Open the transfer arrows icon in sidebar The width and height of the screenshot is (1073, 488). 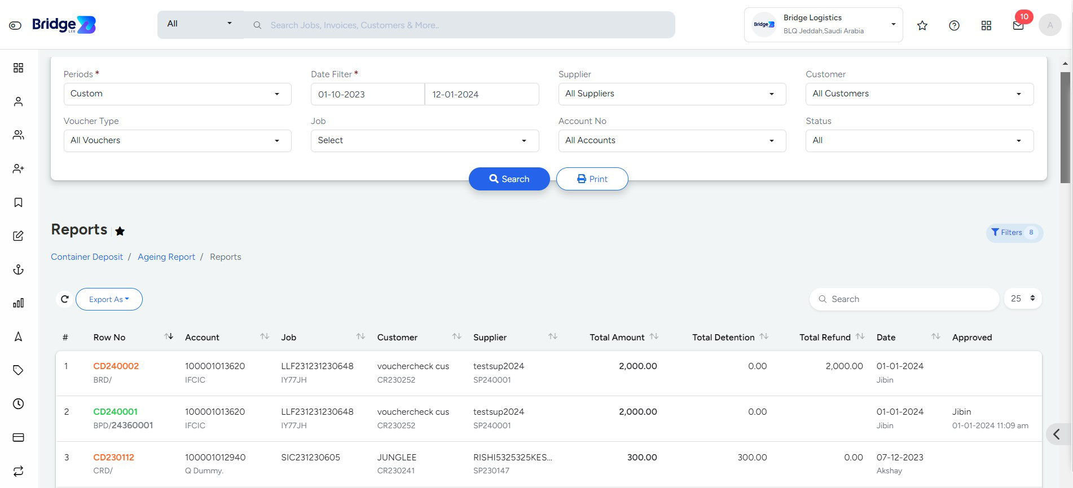[x=19, y=471]
